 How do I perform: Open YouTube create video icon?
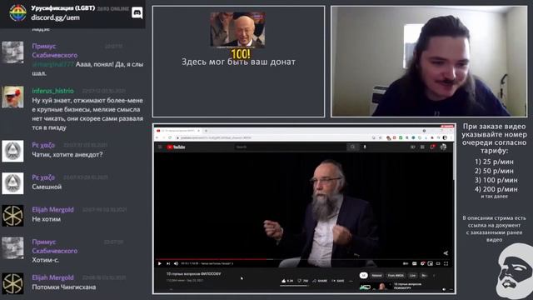point(413,147)
